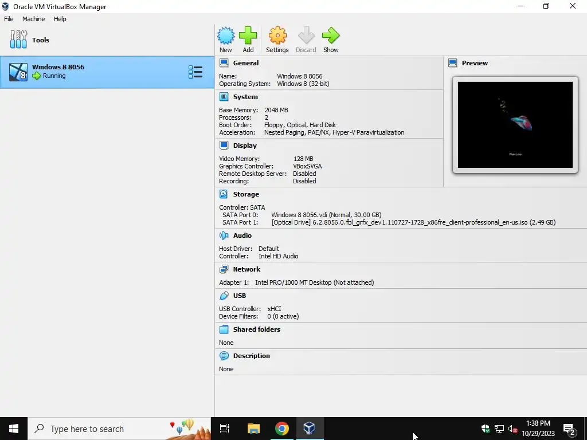
Task: Open the notification center icon
Action: [x=569, y=429]
